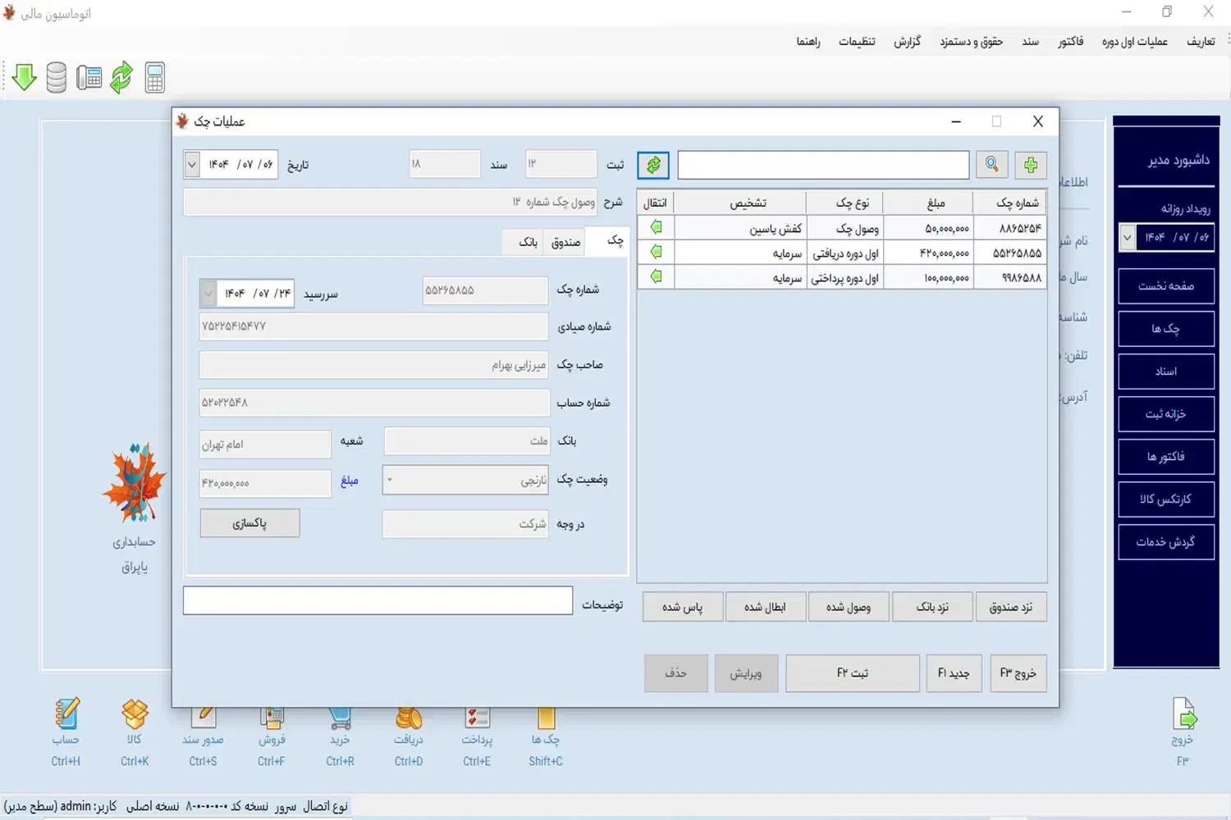Click the green refresh arrows toolbar icon
The image size is (1231, 820).
[121, 78]
